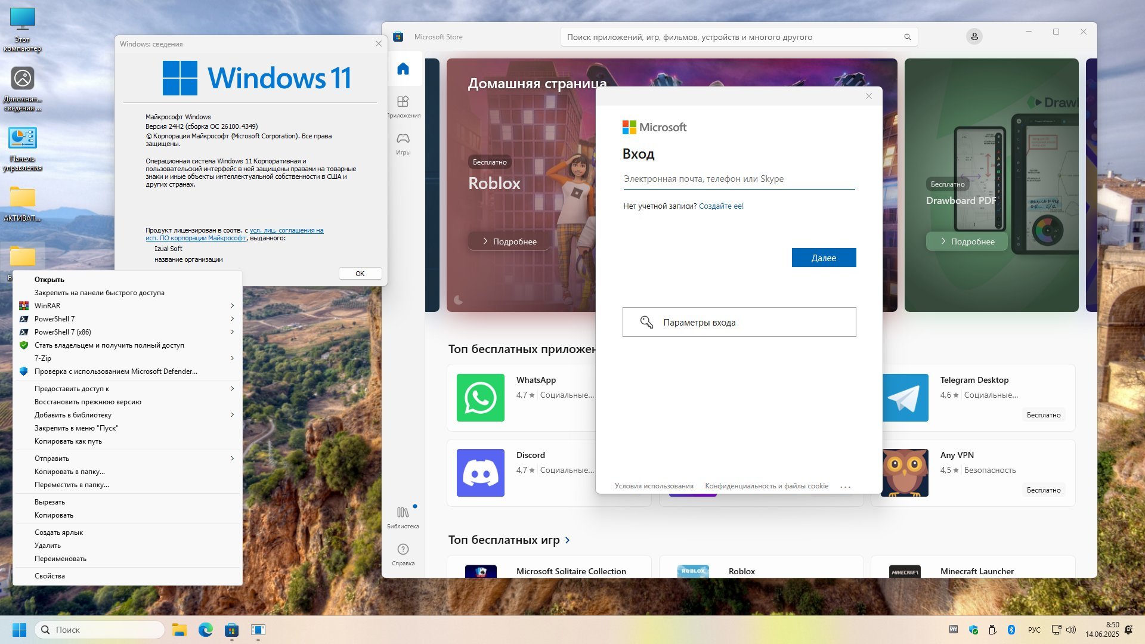Expand Добавить в библиотеку submenu
The width and height of the screenshot is (1145, 644).
[x=232, y=415]
